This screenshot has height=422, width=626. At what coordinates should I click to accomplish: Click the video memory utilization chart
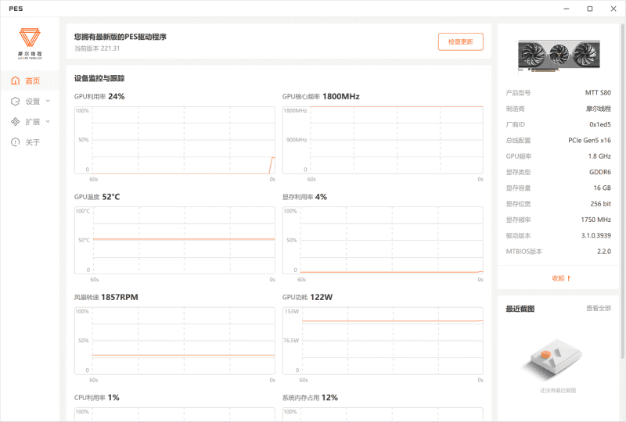coord(383,241)
